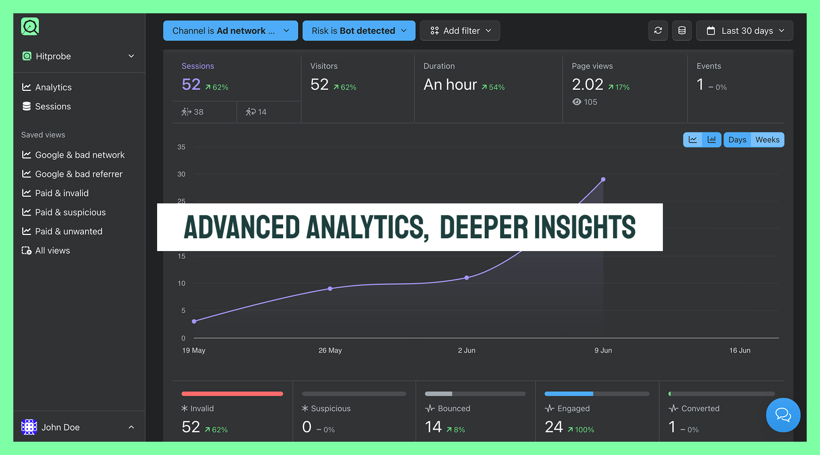
Task: Select the Visitors metric card
Action: click(x=358, y=89)
